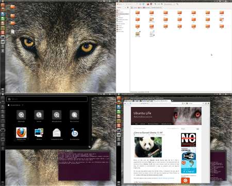This screenshot has width=232, height=186.
Task: Open the mail envelope icon in the Dash
Action: [x=57, y=133]
